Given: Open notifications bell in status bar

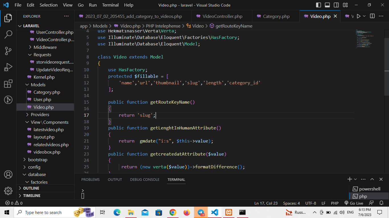Looking at the screenshot, I should [381, 203].
